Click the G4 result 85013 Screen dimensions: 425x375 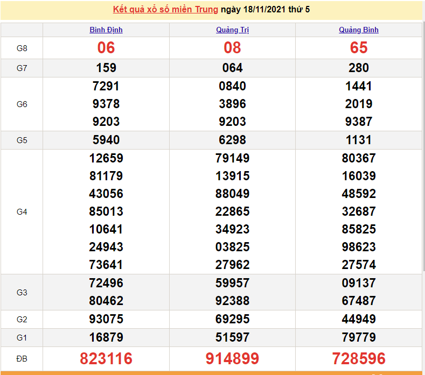tap(106, 211)
